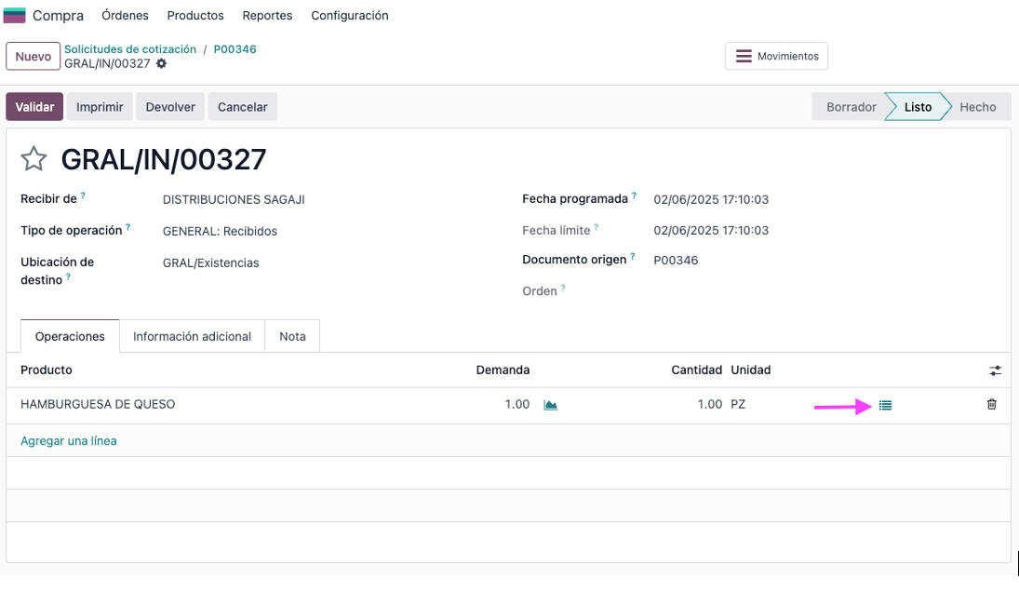Show help tooltip for Tipo de operación

point(128,227)
